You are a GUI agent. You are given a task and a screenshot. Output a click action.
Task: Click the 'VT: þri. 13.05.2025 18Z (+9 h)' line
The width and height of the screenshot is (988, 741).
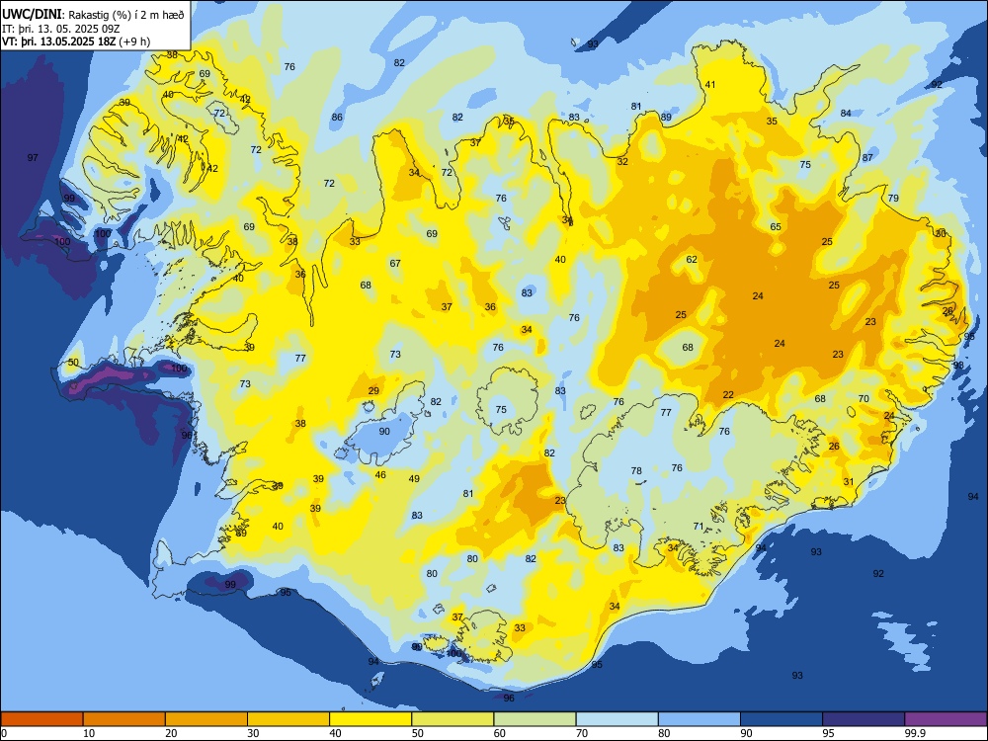pos(76,41)
